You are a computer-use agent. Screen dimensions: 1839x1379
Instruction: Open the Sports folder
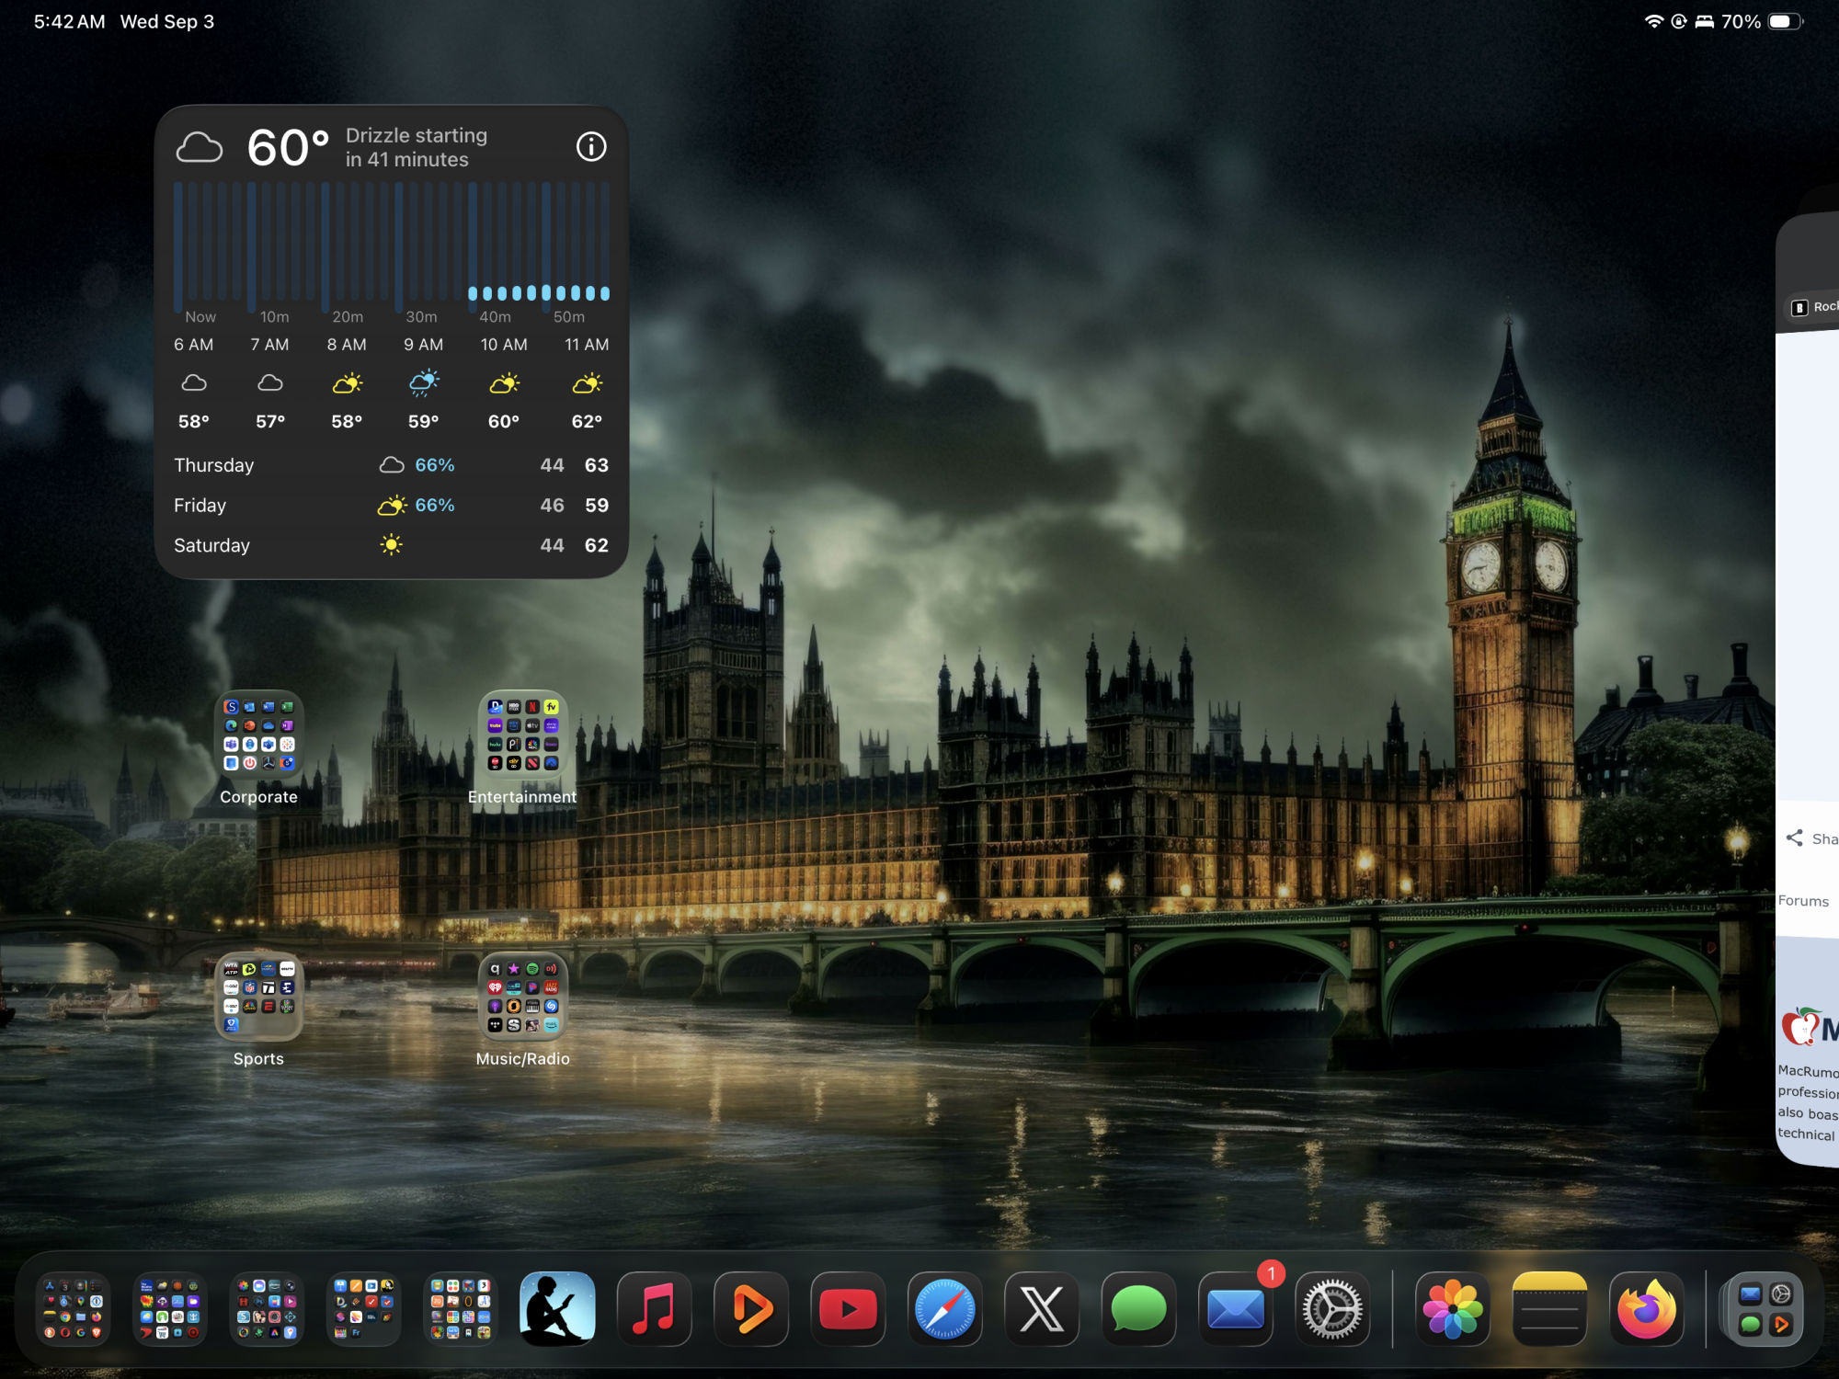tap(258, 997)
